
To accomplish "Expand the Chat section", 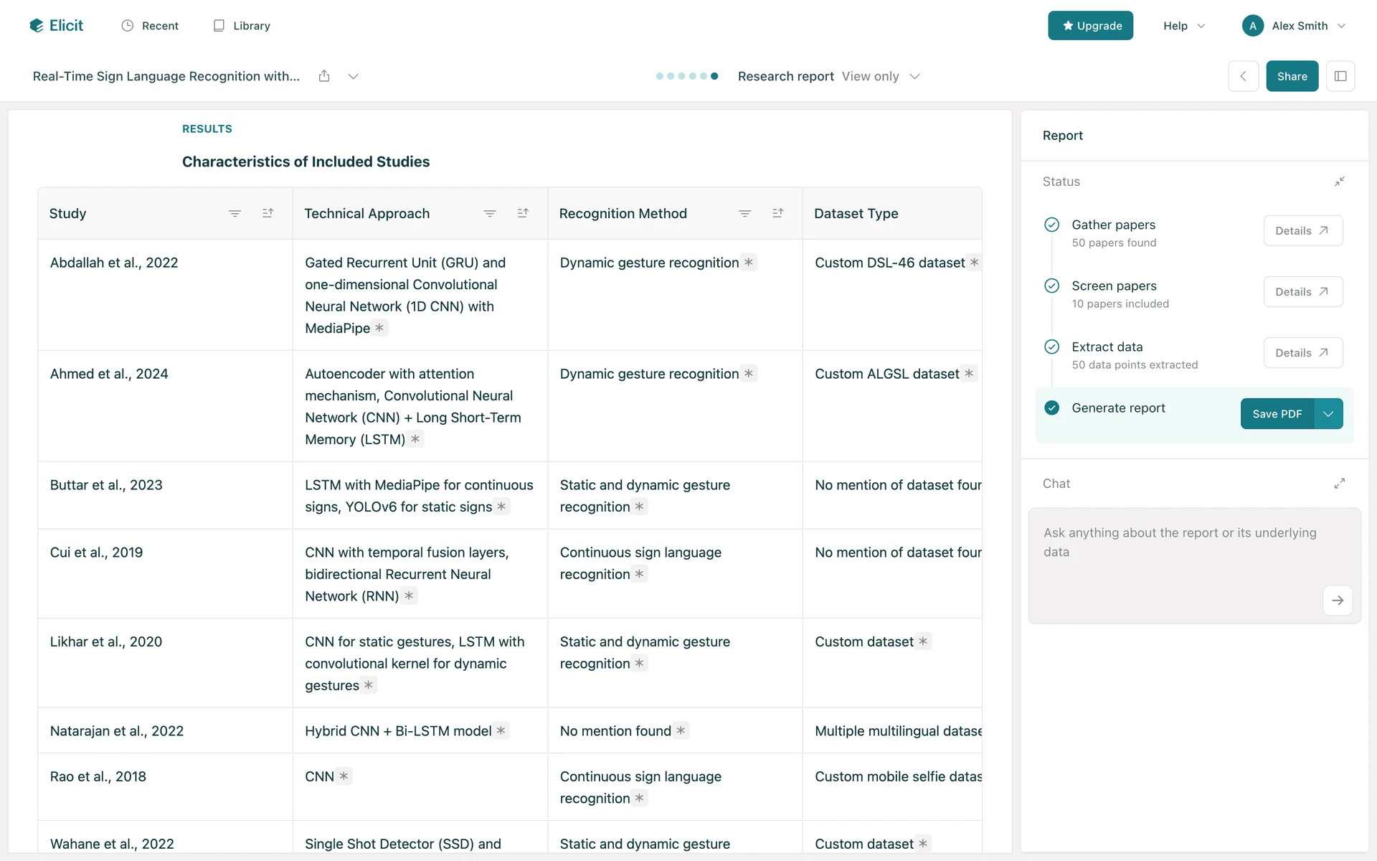I will [x=1339, y=484].
